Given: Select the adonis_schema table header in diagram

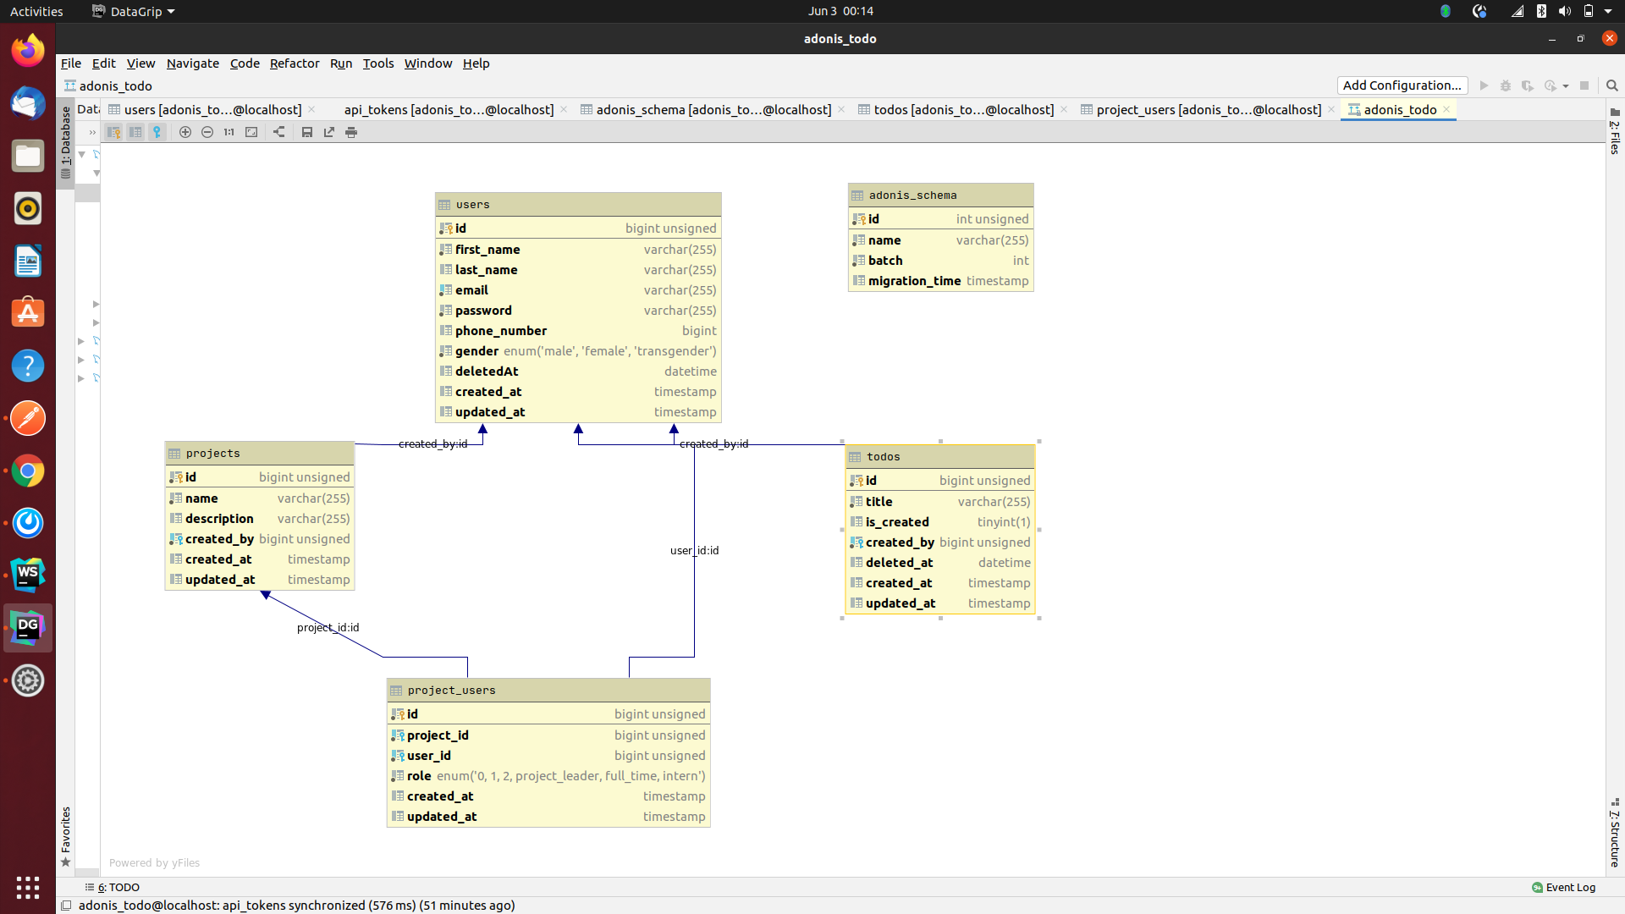Looking at the screenshot, I should pyautogui.click(x=940, y=195).
